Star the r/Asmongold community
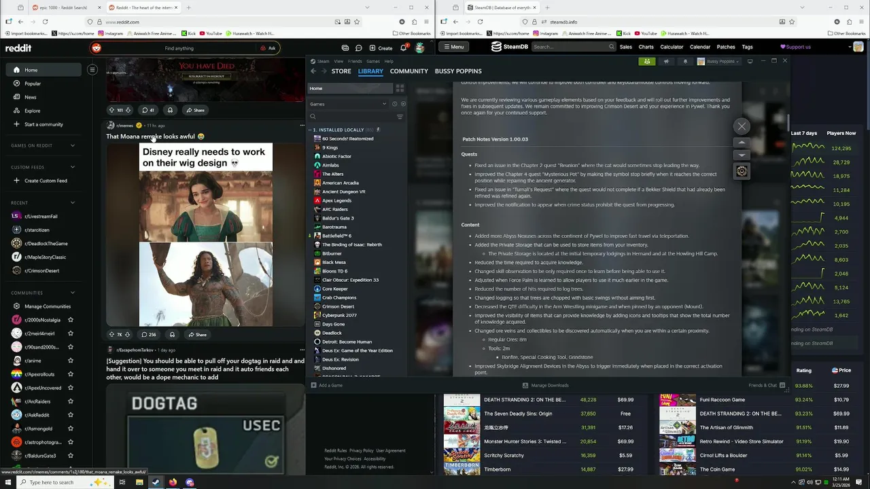The height and width of the screenshot is (489, 870). point(71,429)
